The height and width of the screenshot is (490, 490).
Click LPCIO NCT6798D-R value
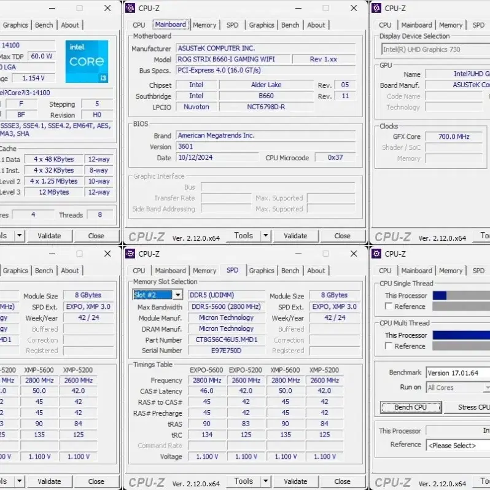(x=266, y=107)
